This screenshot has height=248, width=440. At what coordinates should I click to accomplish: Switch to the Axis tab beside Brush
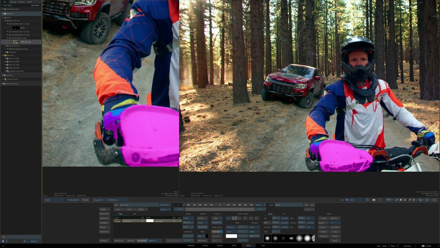click(x=284, y=214)
